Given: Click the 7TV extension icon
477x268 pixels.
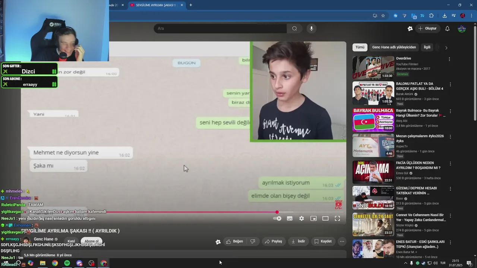Looking at the screenshot, I should coord(423,16).
